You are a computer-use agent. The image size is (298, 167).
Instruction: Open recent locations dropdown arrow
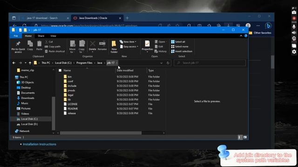click(x=26, y=63)
